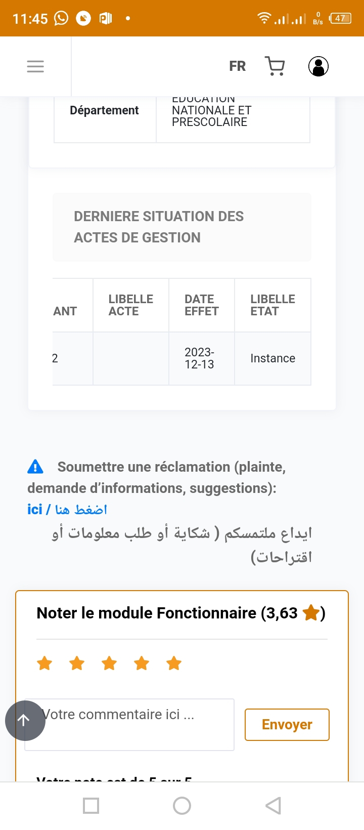Rate the module two stars

77,663
